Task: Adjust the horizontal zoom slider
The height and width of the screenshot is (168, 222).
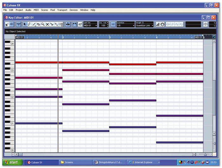Action: pos(205,154)
